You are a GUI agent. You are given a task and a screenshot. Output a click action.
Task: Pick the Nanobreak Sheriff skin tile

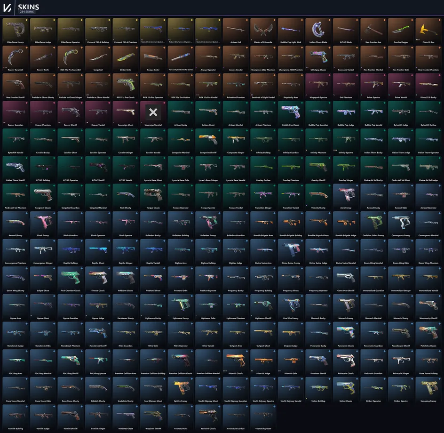98,335
